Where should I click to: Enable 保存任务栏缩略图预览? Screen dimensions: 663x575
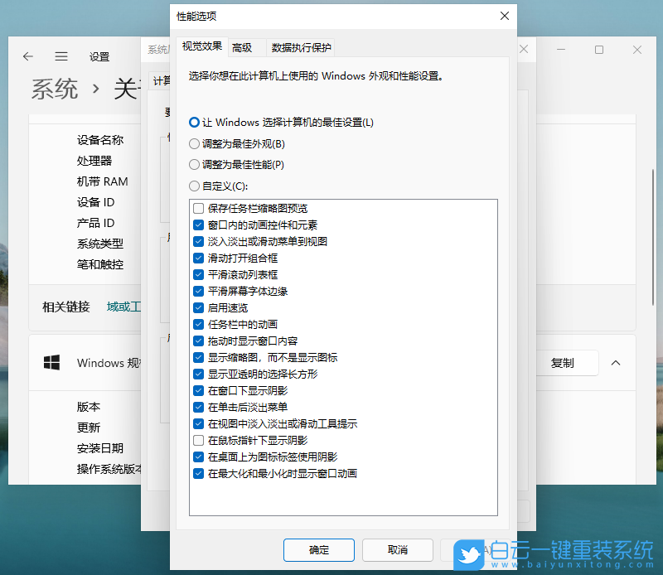point(198,208)
